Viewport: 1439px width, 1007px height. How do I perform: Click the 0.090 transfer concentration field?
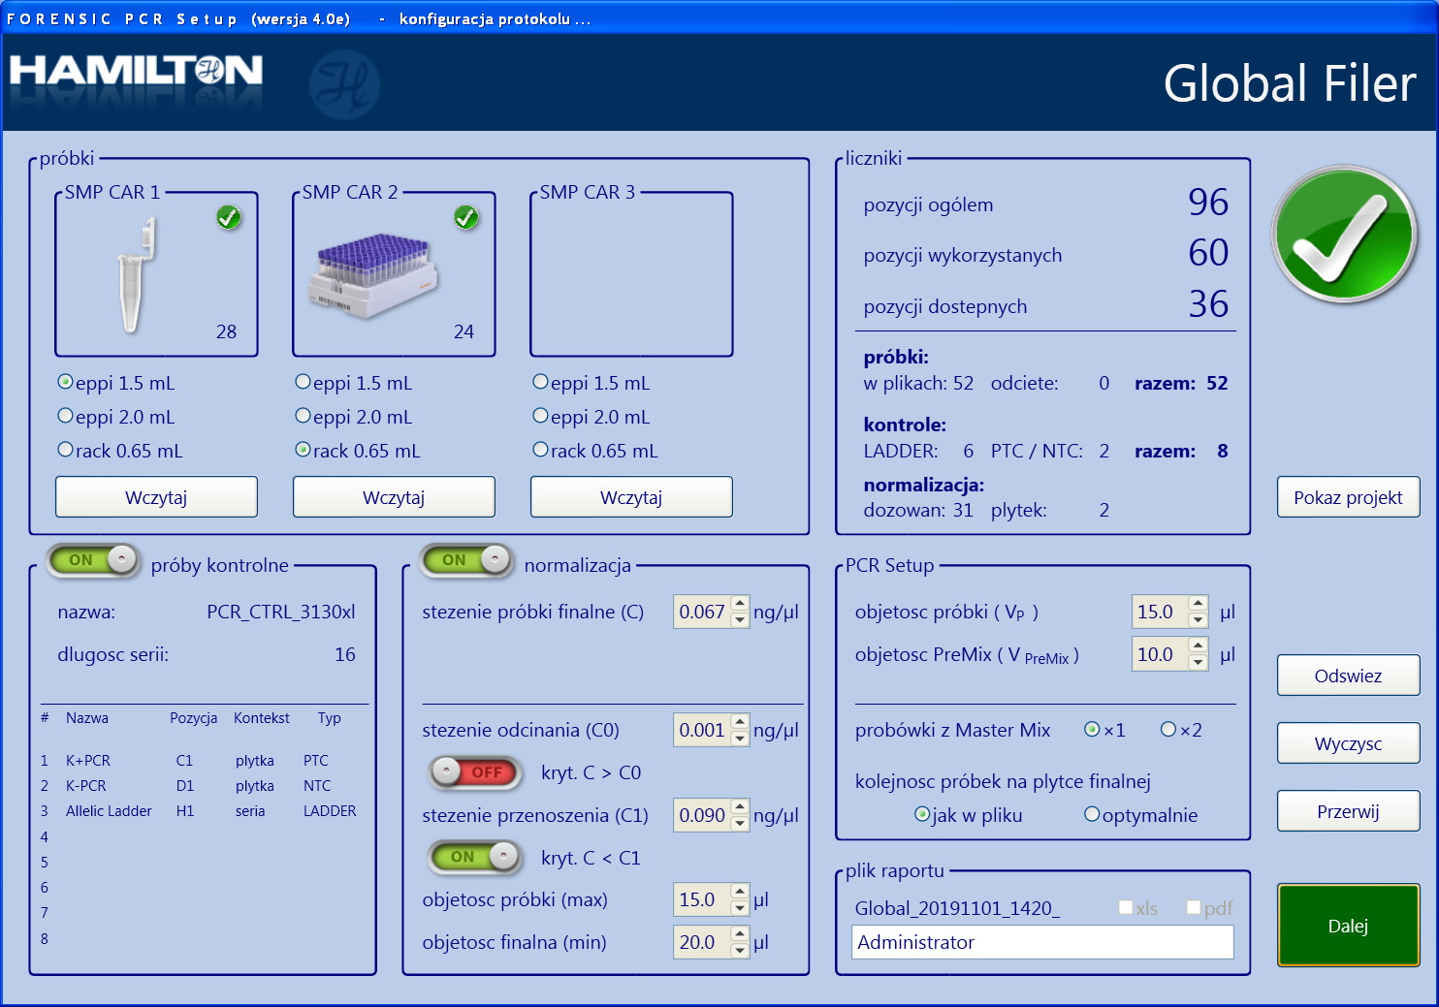tap(702, 815)
